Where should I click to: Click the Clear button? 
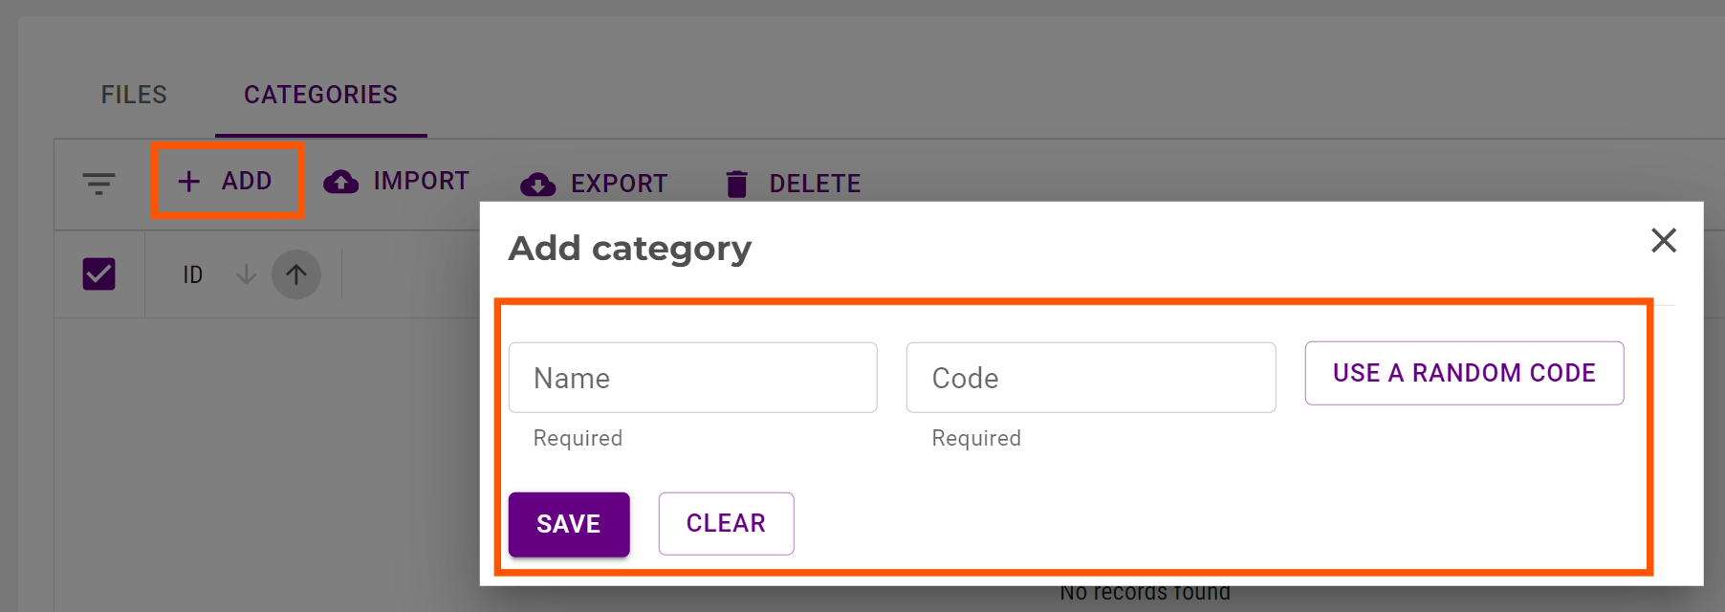point(726,523)
